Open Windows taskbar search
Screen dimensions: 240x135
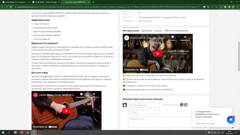[x=9, y=132]
